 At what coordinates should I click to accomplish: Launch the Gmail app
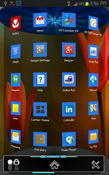click(x=40, y=20)
